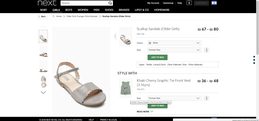Open the Colour dropdown showing Silver

[174, 43]
